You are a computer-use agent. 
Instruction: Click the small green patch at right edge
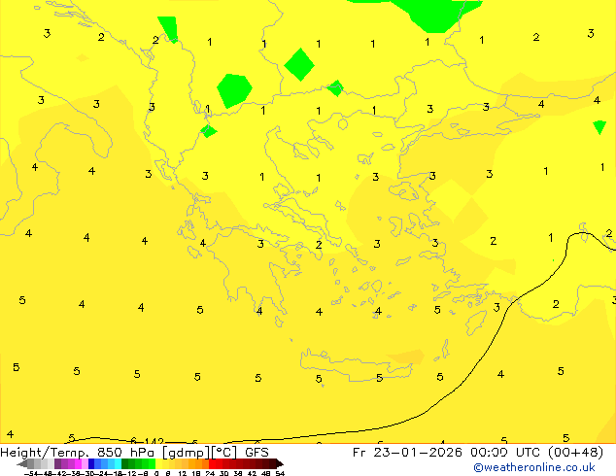click(599, 126)
